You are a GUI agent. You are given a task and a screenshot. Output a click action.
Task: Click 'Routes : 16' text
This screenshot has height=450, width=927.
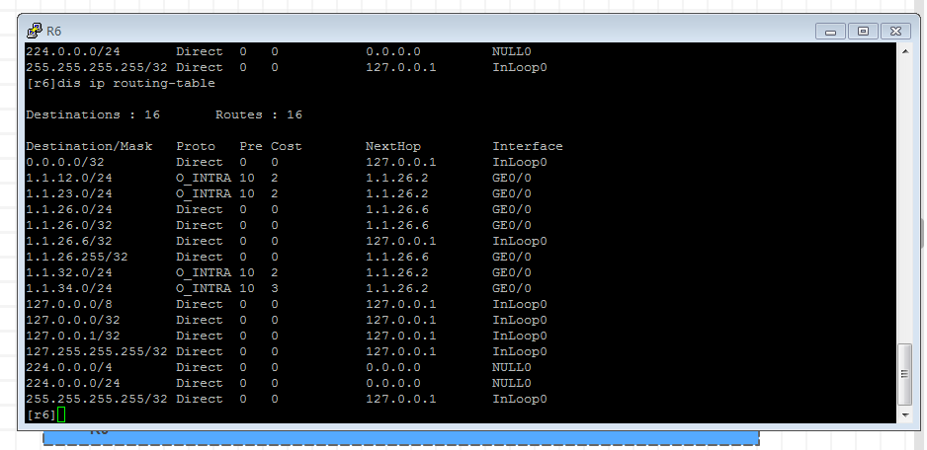click(259, 114)
